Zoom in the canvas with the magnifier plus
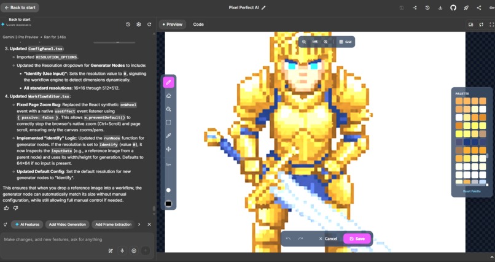This screenshot has width=495, height=262. tap(325, 42)
